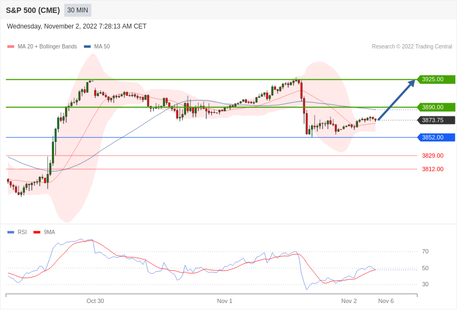Select the Oct 30 date axis marker

(x=95, y=301)
